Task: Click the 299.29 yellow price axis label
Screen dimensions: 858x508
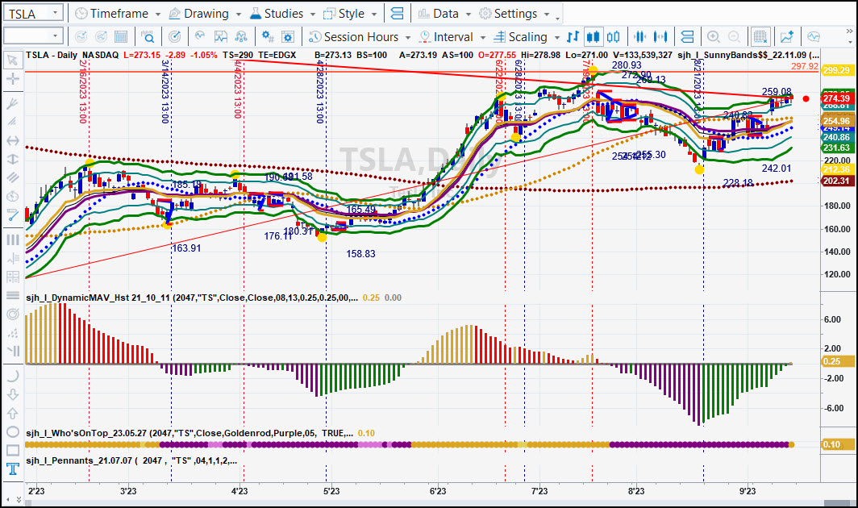Action: pos(837,70)
